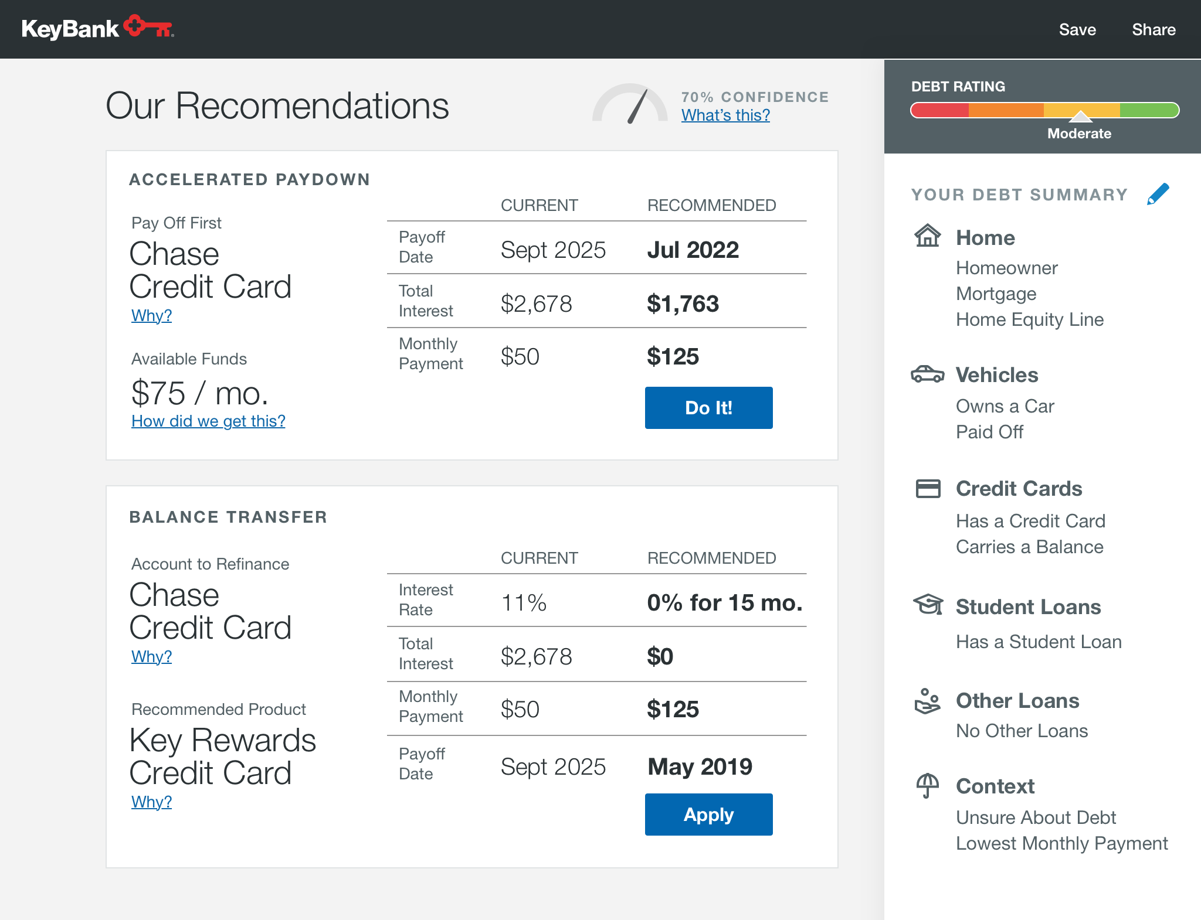The height and width of the screenshot is (920, 1201).
Task: Click the red key icon in header
Action: 148,26
